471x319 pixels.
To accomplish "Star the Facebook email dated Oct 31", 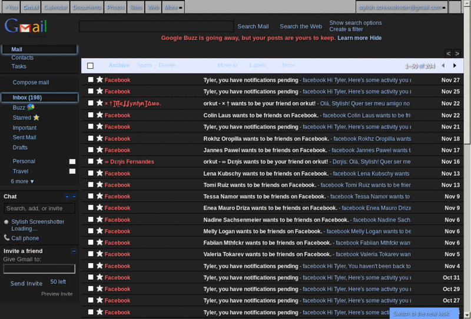I will [x=99, y=277].
